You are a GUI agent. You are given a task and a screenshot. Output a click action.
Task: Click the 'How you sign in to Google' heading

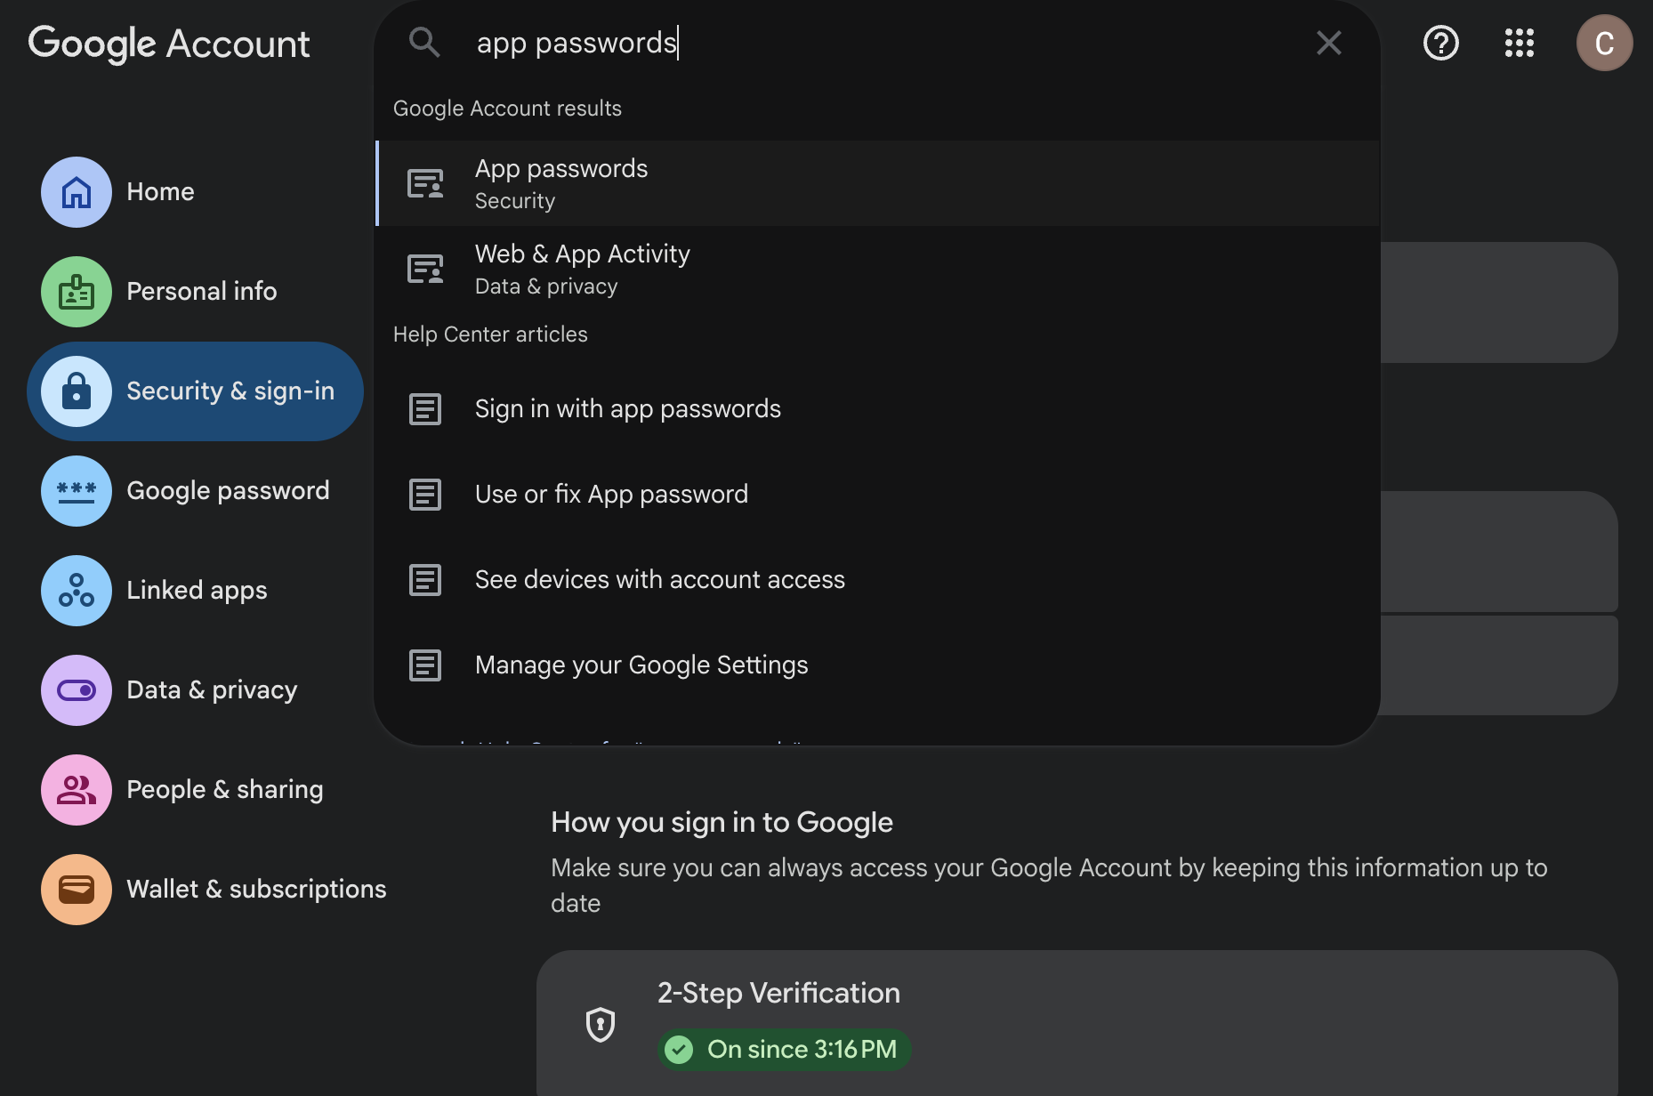point(722,823)
